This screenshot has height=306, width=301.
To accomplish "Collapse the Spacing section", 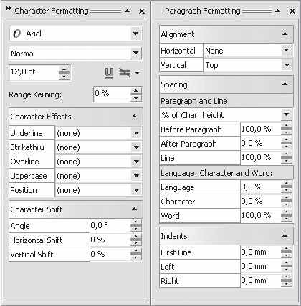I will (285, 84).
